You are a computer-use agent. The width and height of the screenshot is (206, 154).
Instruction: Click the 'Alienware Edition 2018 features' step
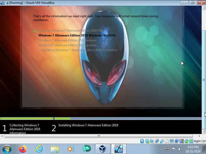click(67, 40)
